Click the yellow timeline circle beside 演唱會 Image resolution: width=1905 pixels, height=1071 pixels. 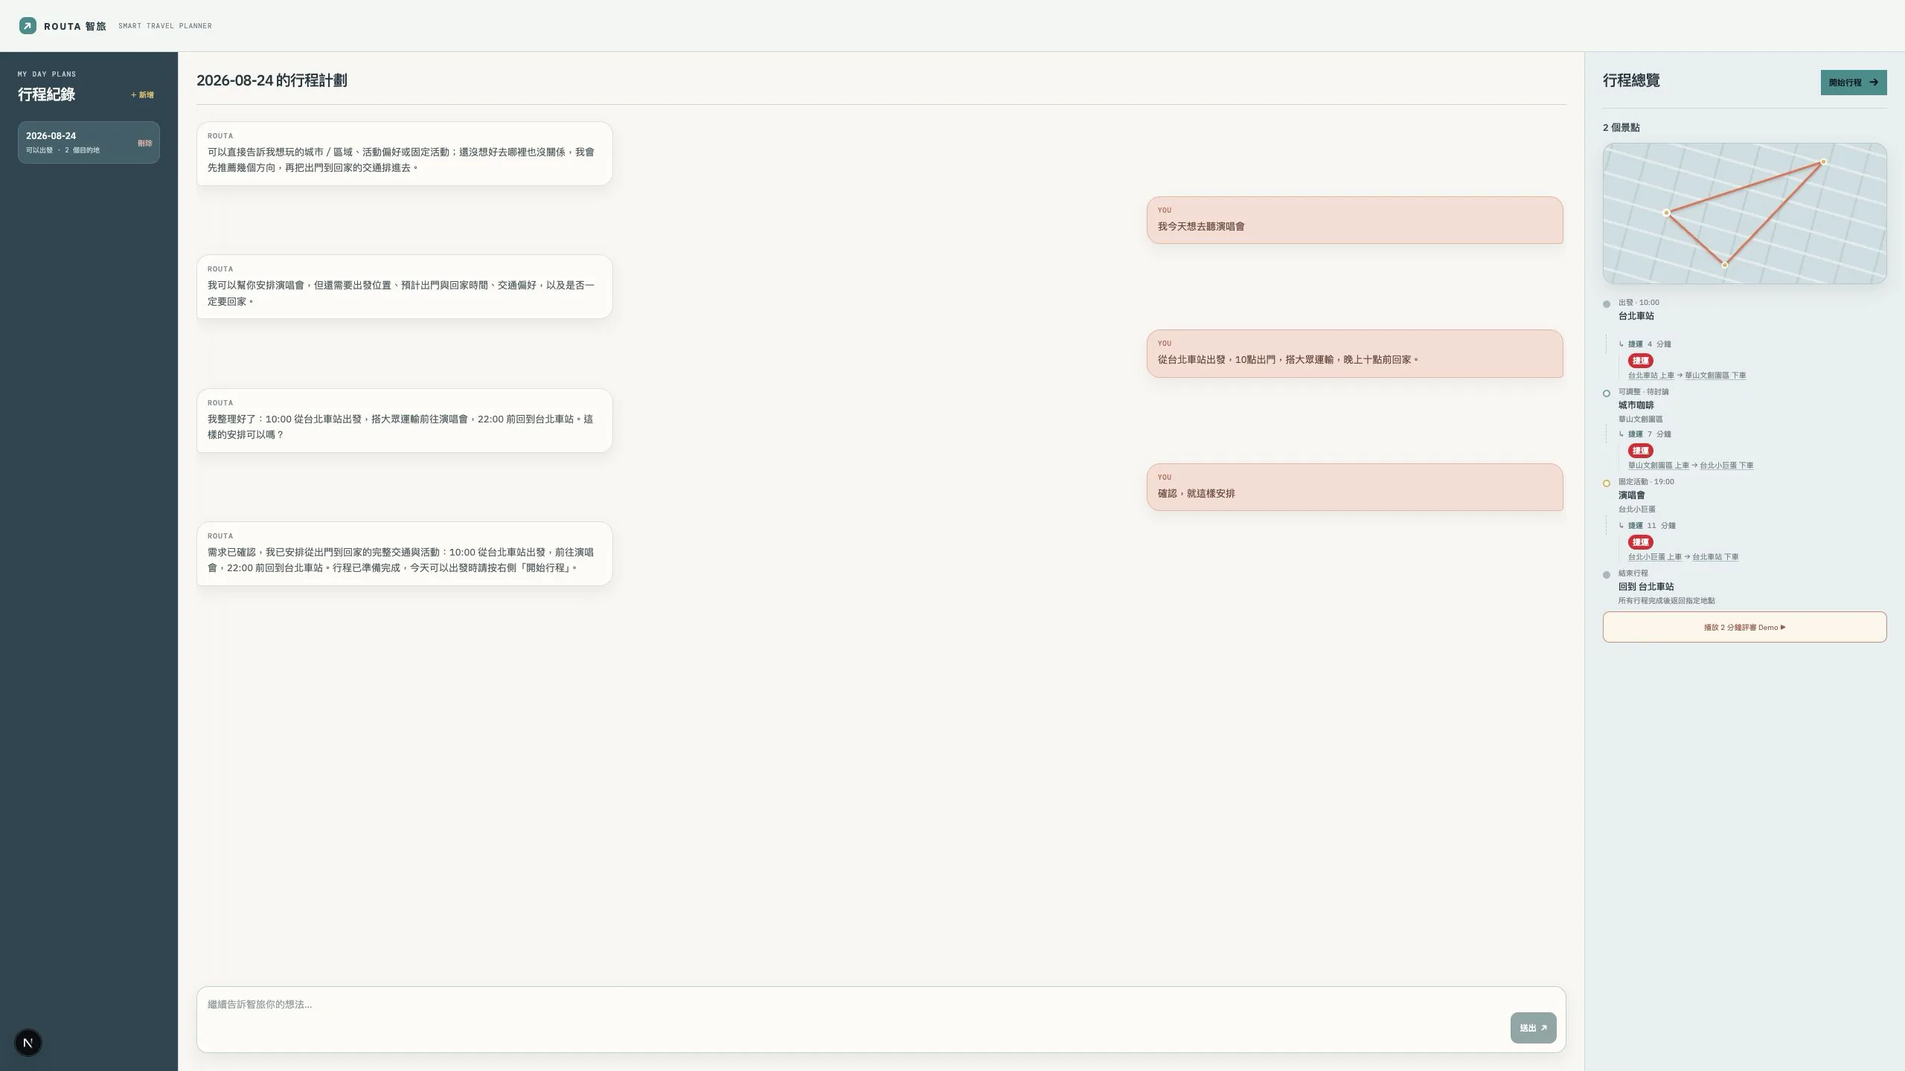tap(1607, 483)
